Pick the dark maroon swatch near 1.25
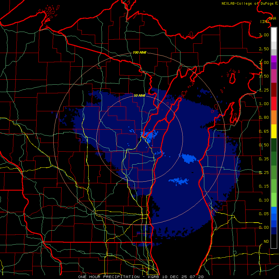This screenshot has height=279, width=279. pos(274,90)
